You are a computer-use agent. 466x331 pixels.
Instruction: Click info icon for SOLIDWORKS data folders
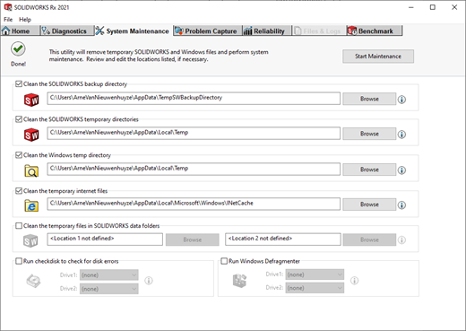(x=401, y=240)
